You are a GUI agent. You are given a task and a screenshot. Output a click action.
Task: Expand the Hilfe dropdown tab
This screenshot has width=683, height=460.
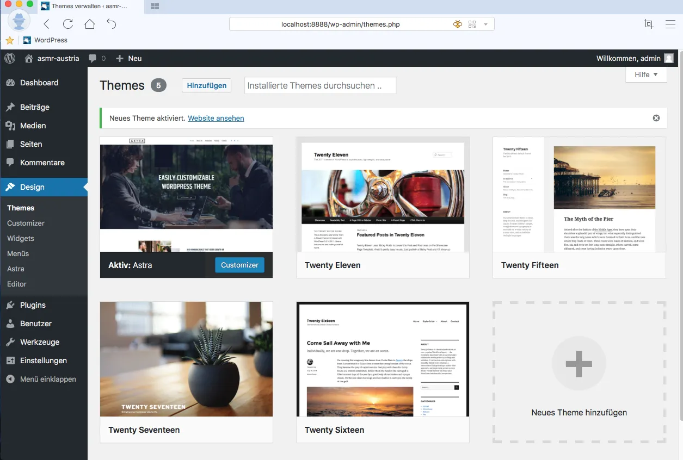(646, 74)
